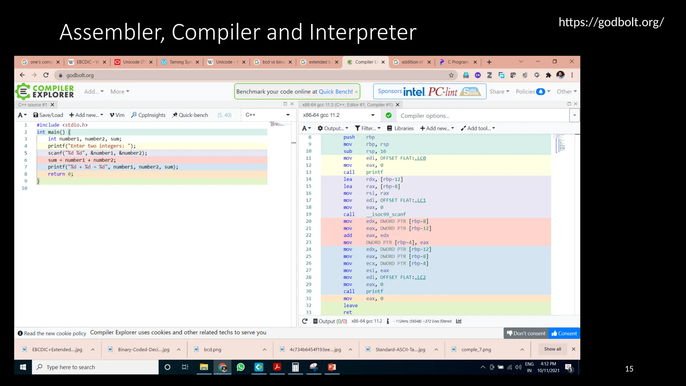This screenshot has width=686, height=386.
Task: Click the Consent button
Action: (564, 333)
